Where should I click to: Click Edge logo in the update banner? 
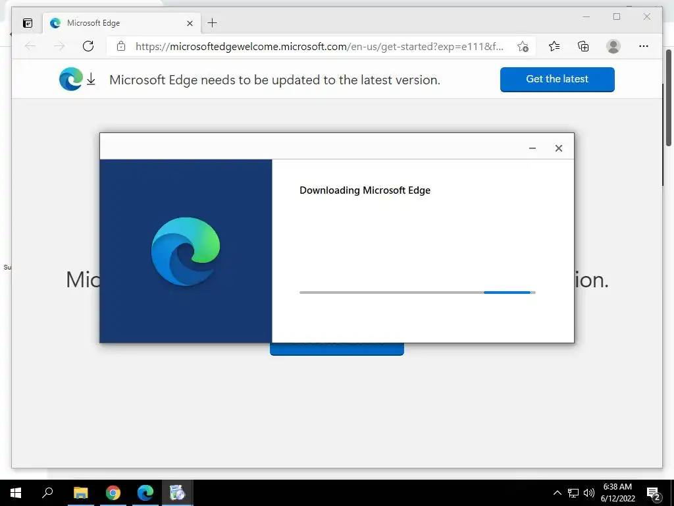click(71, 79)
